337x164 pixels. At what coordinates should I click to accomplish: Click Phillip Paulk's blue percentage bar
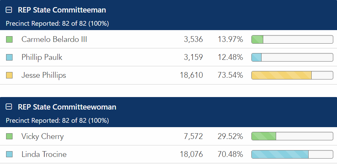[256, 57]
